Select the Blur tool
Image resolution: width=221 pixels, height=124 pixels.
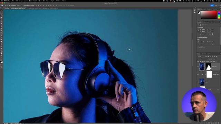[1, 40]
